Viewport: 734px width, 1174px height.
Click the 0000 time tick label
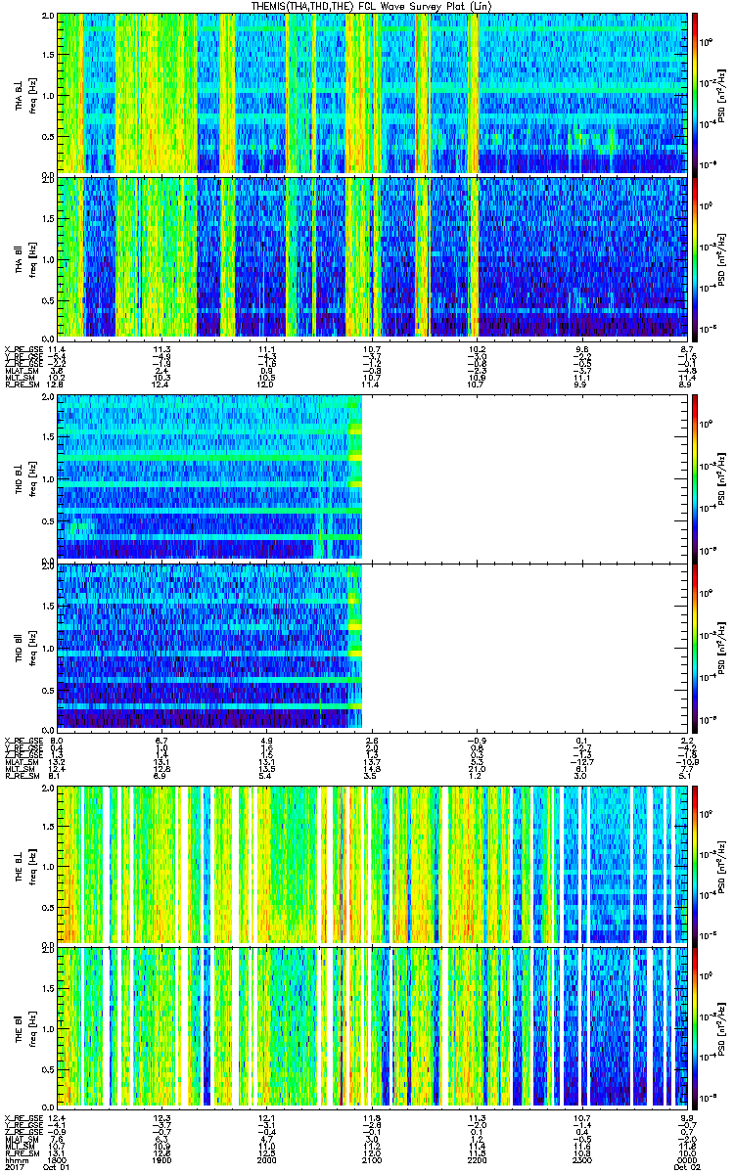[685, 1158]
